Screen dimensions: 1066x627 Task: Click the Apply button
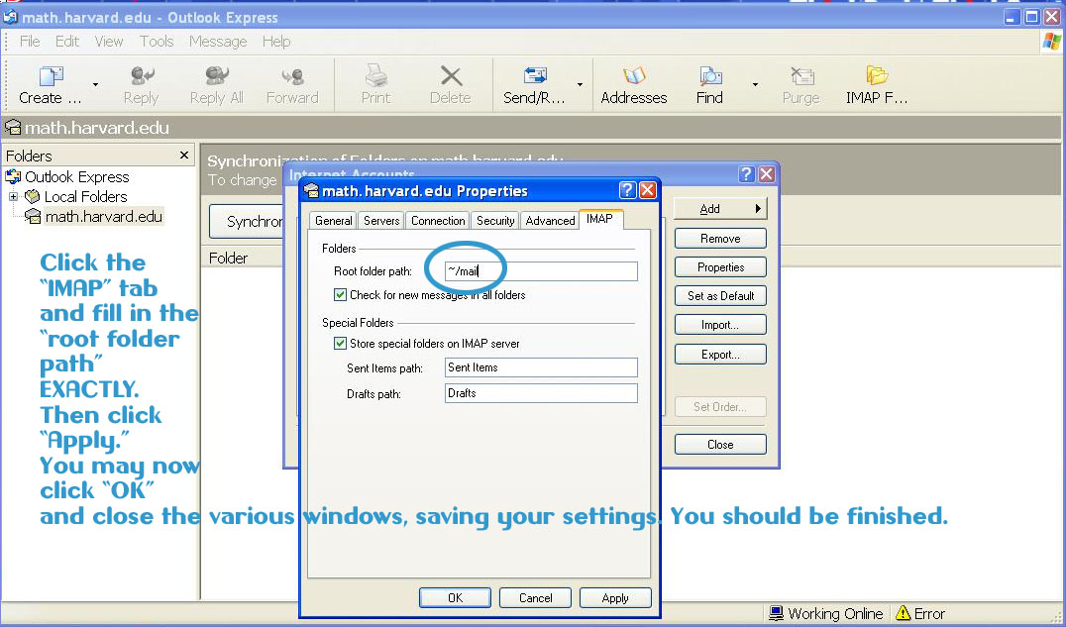614,597
